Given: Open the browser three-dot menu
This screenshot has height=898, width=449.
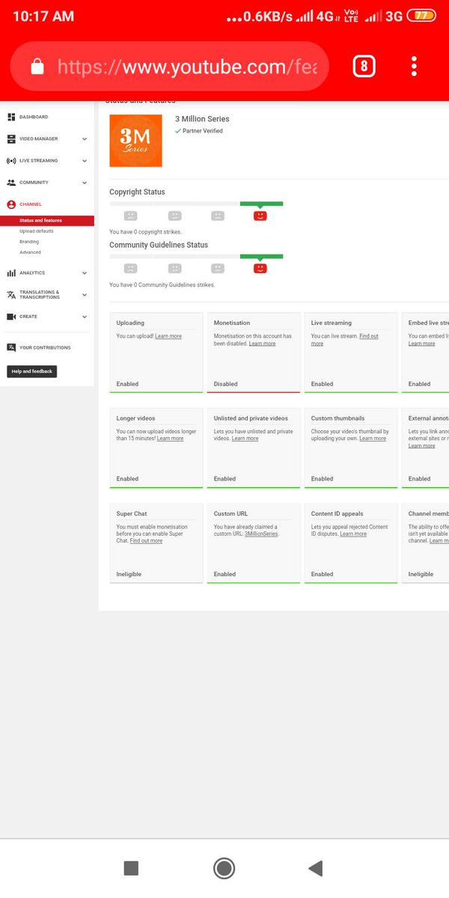Looking at the screenshot, I should (414, 67).
